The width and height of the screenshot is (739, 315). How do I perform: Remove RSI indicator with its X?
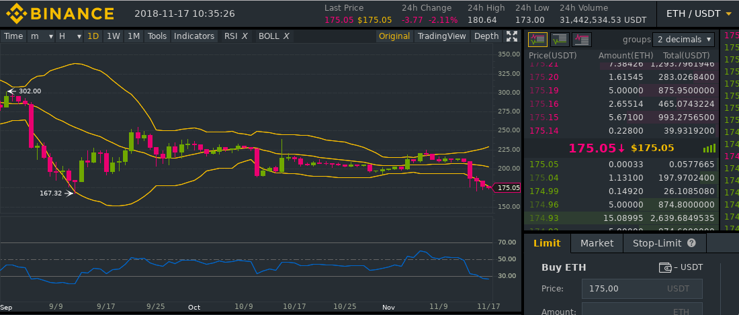coord(244,36)
